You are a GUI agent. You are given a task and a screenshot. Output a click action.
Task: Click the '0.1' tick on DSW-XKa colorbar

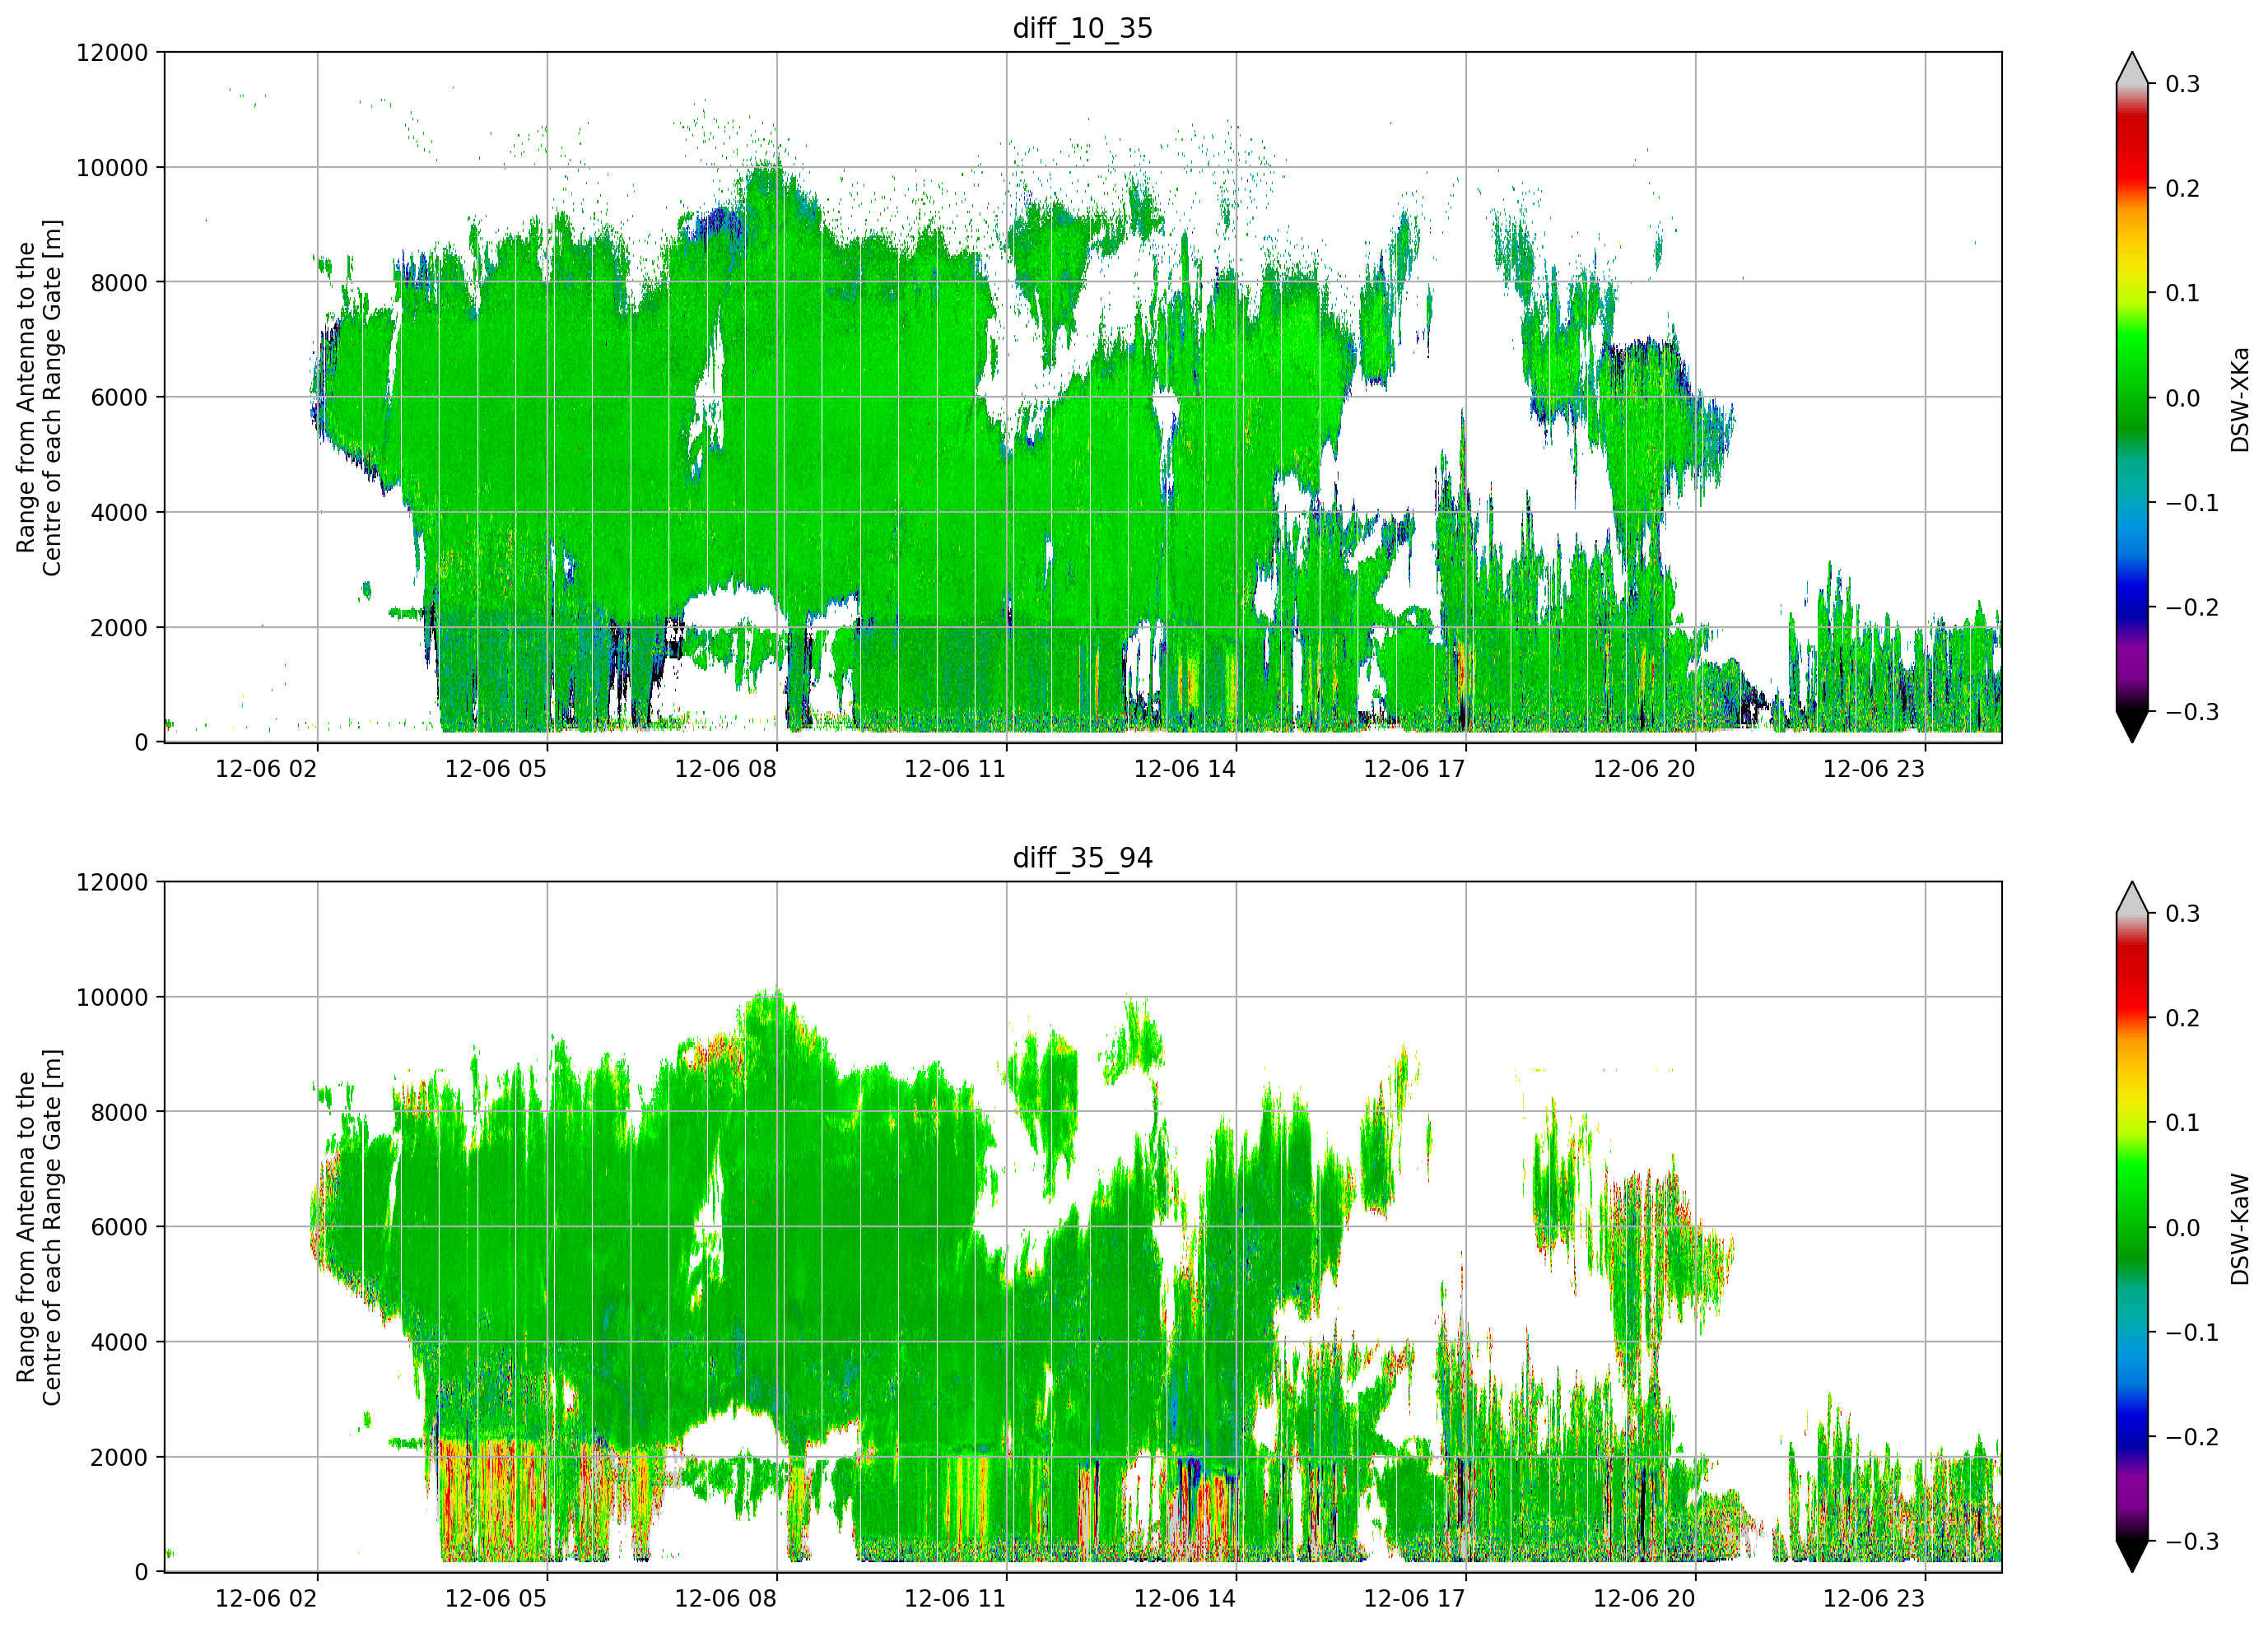(x=2183, y=294)
